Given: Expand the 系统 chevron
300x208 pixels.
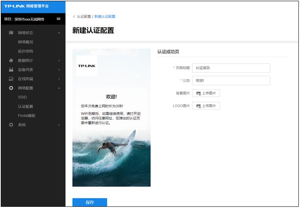Looking at the screenshot, I should pyautogui.click(x=59, y=125).
